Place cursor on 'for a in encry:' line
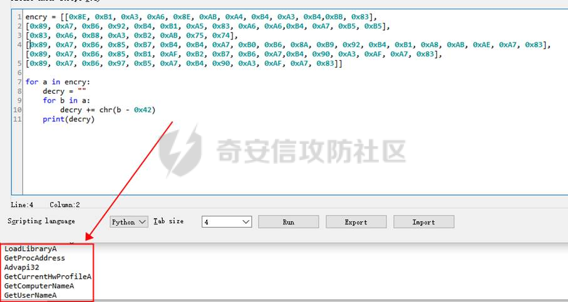Screen dimensions: 568x302 click(58, 82)
